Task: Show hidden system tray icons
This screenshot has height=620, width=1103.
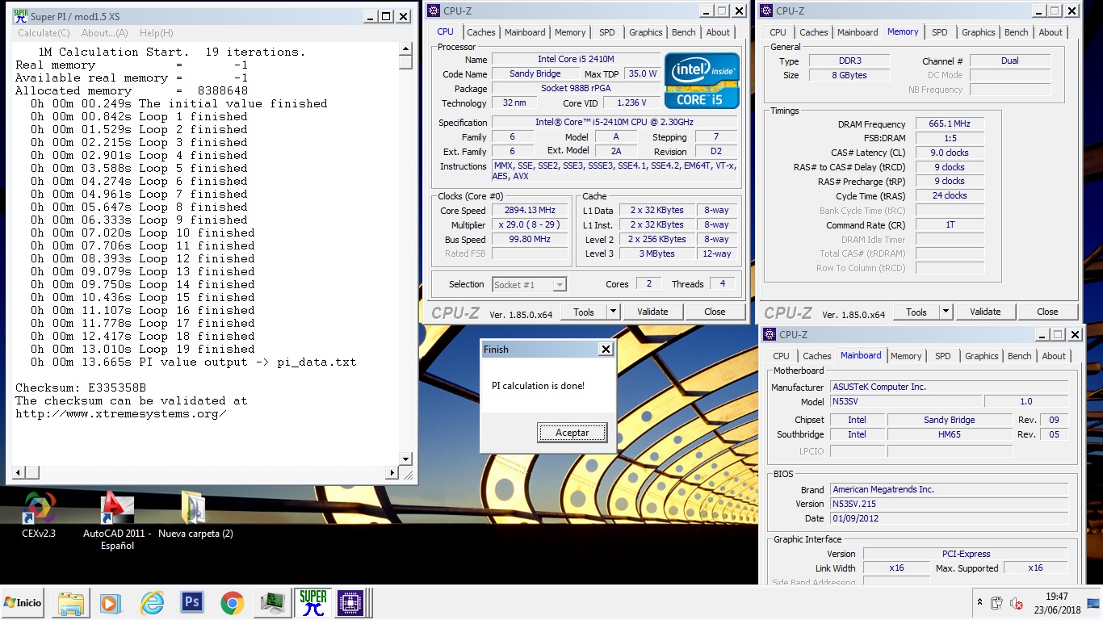Action: (x=979, y=603)
